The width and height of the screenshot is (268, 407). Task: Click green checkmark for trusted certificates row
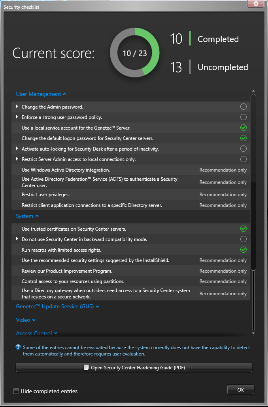[243, 229]
